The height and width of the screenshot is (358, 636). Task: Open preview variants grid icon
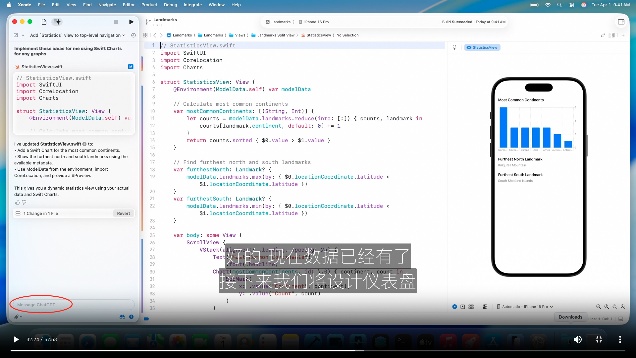[471, 307]
